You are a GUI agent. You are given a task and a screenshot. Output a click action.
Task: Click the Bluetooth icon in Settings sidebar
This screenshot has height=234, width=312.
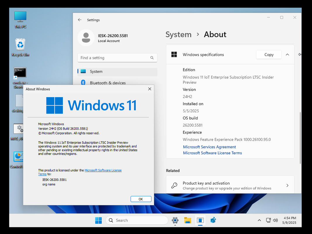[x=83, y=82]
